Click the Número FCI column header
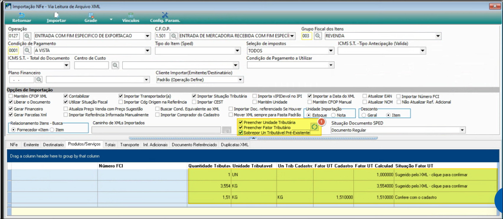The width and height of the screenshot is (503, 219). [x=111, y=166]
